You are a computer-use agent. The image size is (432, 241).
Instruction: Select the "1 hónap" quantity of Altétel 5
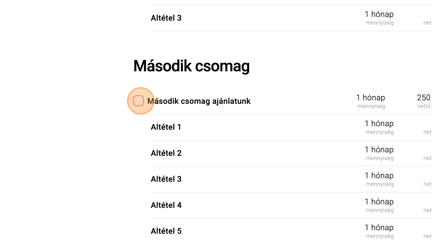[379, 228]
